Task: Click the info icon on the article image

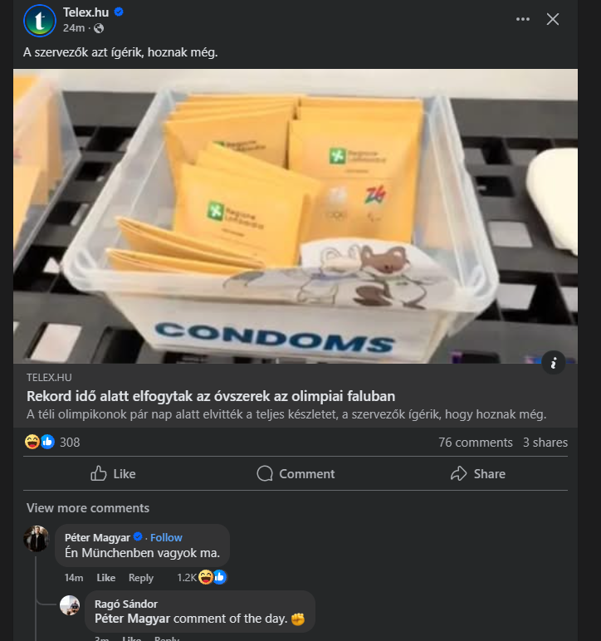Action: click(554, 361)
